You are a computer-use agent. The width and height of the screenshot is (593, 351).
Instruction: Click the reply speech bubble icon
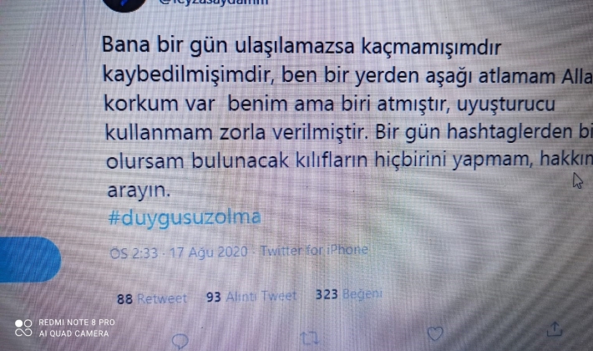click(180, 341)
